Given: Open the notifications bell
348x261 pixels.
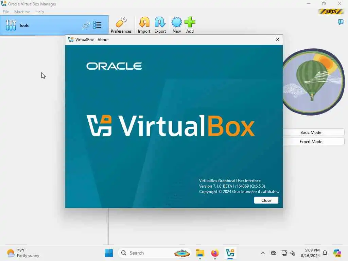Looking at the screenshot, I should (x=325, y=253).
